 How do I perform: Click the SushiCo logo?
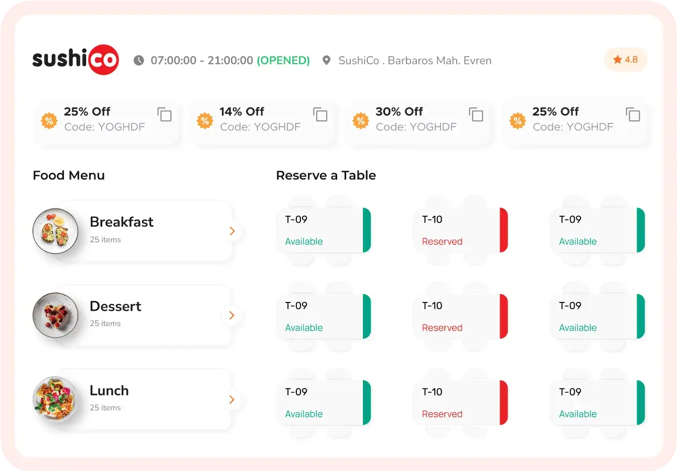76,60
